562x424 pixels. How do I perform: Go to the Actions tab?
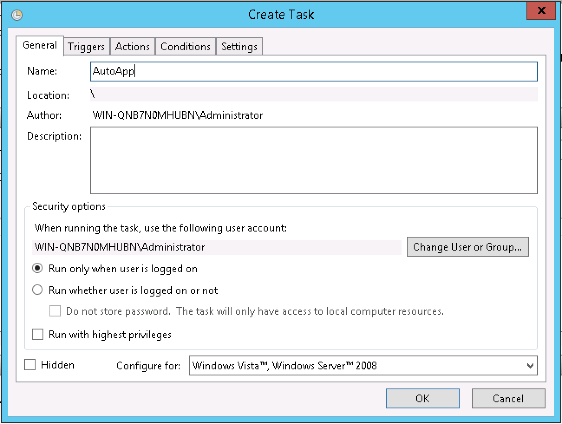coord(132,47)
